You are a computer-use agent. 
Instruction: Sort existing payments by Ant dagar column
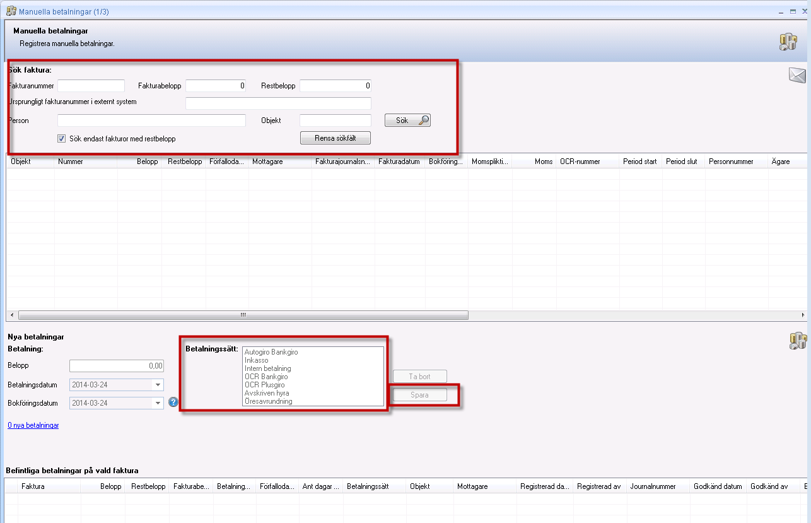[321, 486]
